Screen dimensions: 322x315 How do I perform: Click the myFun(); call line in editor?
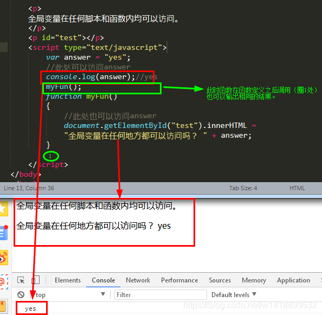coord(63,87)
